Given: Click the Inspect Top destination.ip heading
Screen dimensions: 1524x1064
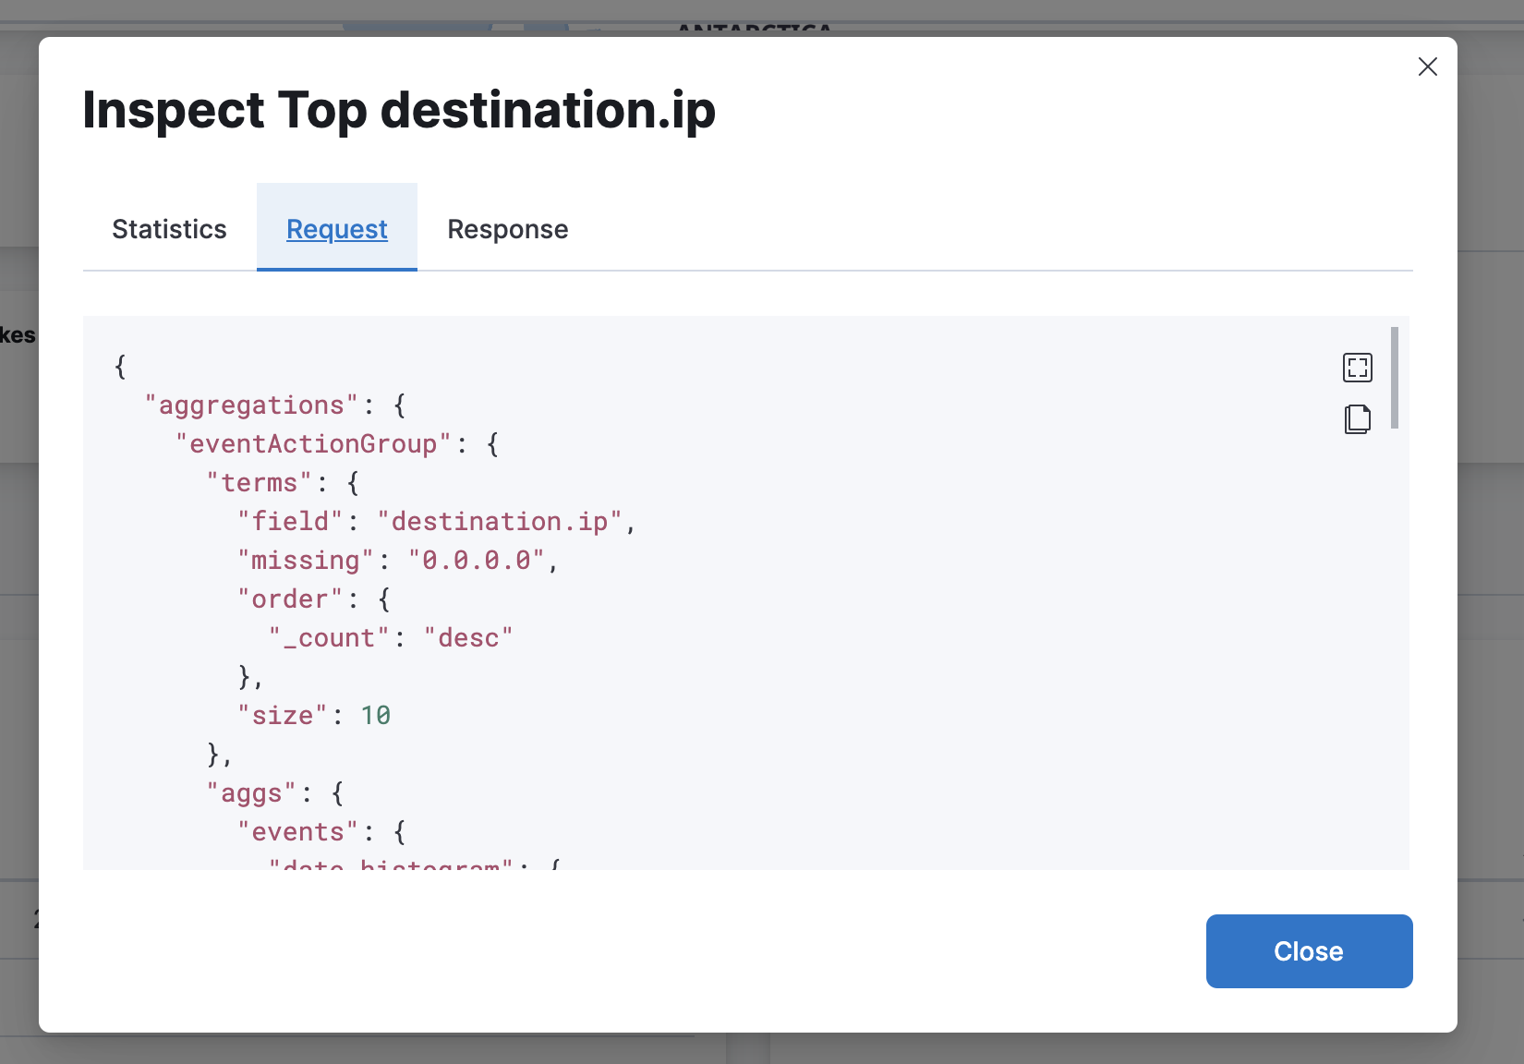Looking at the screenshot, I should 399,110.
